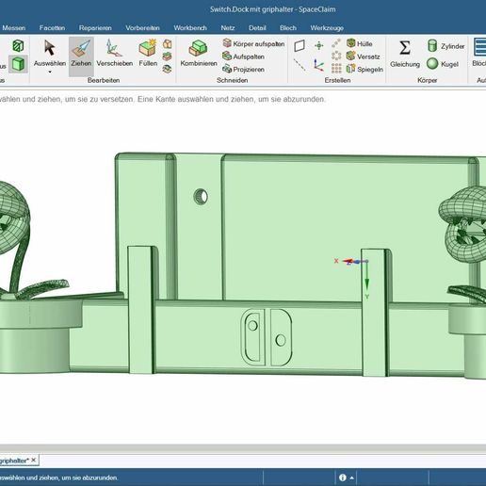
Task: Click the grid fill pattern icon
Action: coord(336,68)
